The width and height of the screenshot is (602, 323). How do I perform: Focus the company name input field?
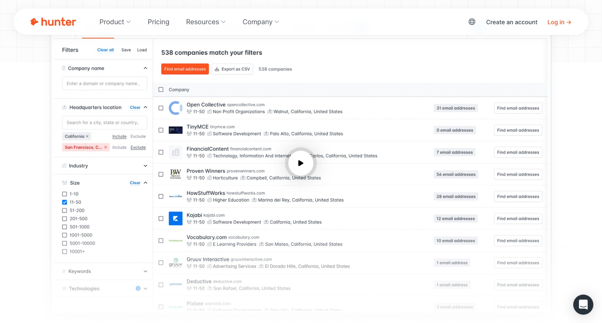tap(105, 83)
